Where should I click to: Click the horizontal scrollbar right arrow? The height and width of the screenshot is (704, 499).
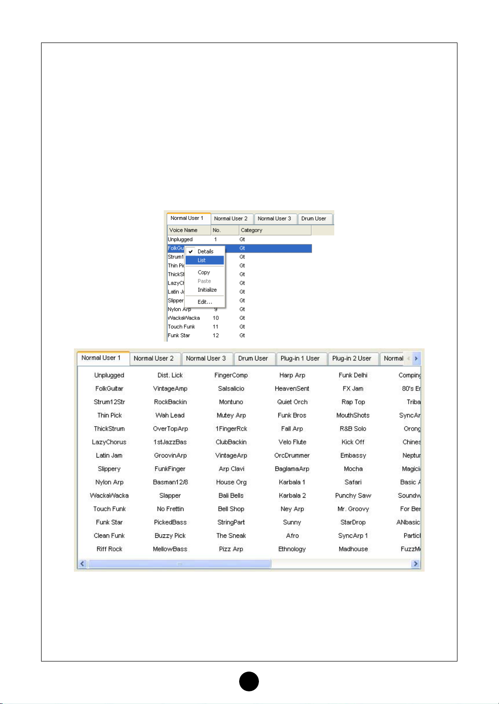tap(415, 564)
